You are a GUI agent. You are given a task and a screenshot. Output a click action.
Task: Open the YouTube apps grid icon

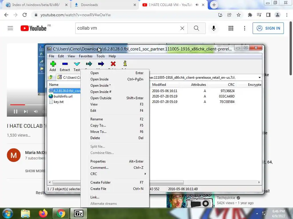[231, 28]
